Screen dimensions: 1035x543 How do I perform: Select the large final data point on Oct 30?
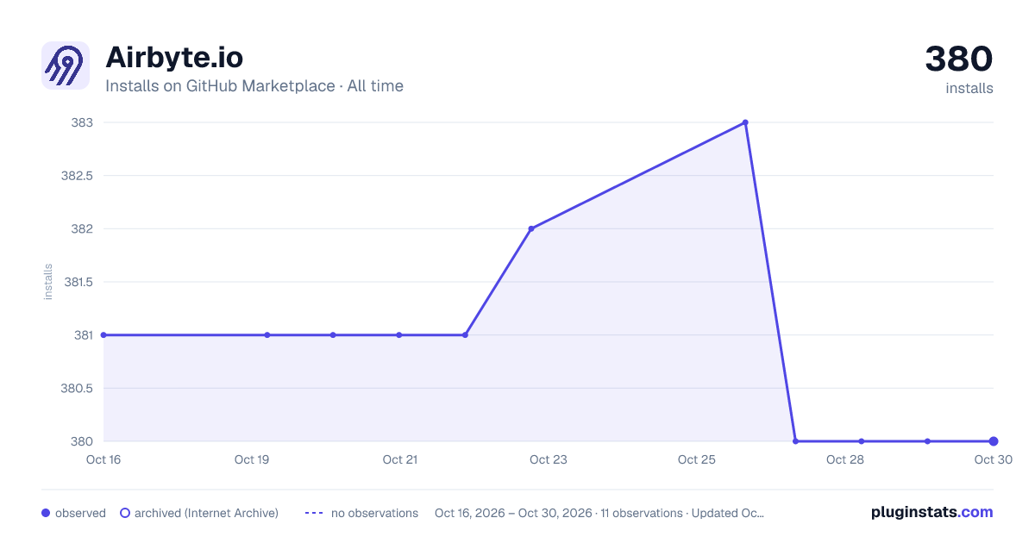994,441
